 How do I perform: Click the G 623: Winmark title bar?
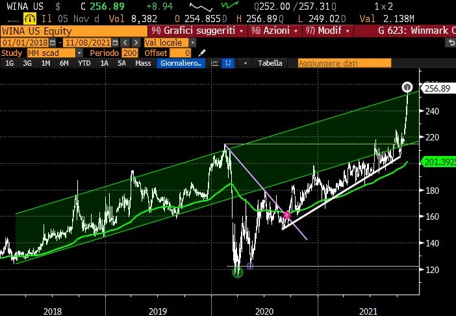pos(405,31)
